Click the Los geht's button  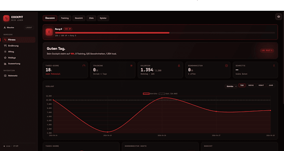[267, 51]
